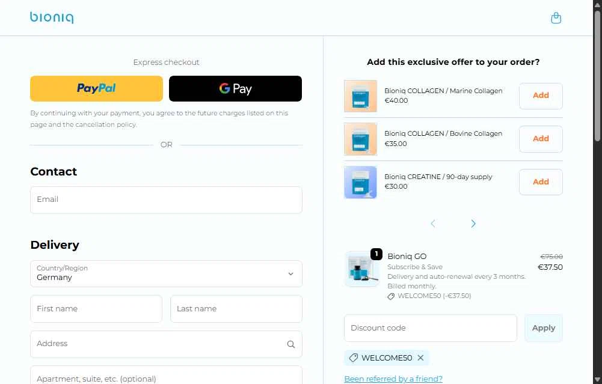Image resolution: width=602 pixels, height=384 pixels.
Task: Click the bioniq logo
Action: click(x=52, y=17)
